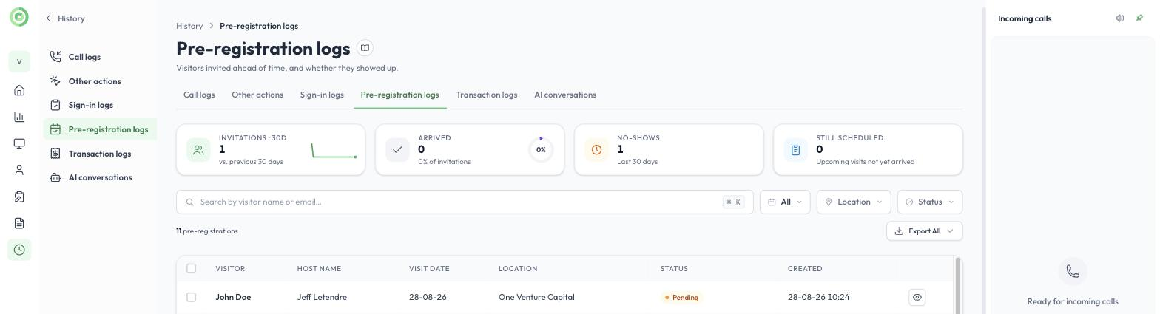Screen dimensions: 1160x314
Task: Open the analytics bar chart icon
Action: 19,117
